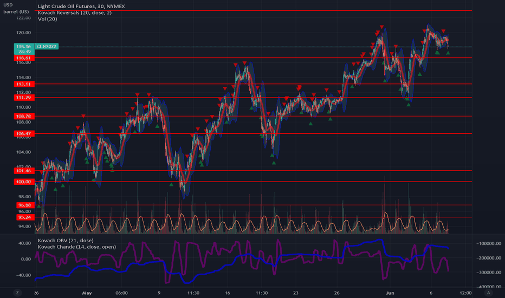505x298 pixels.
Task: Click the 114.00 price axis label
Action: 23,77
